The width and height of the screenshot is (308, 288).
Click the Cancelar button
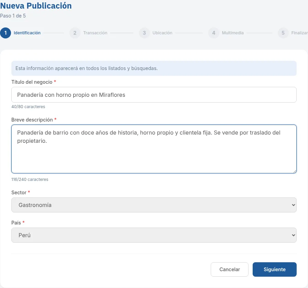pos(230,269)
